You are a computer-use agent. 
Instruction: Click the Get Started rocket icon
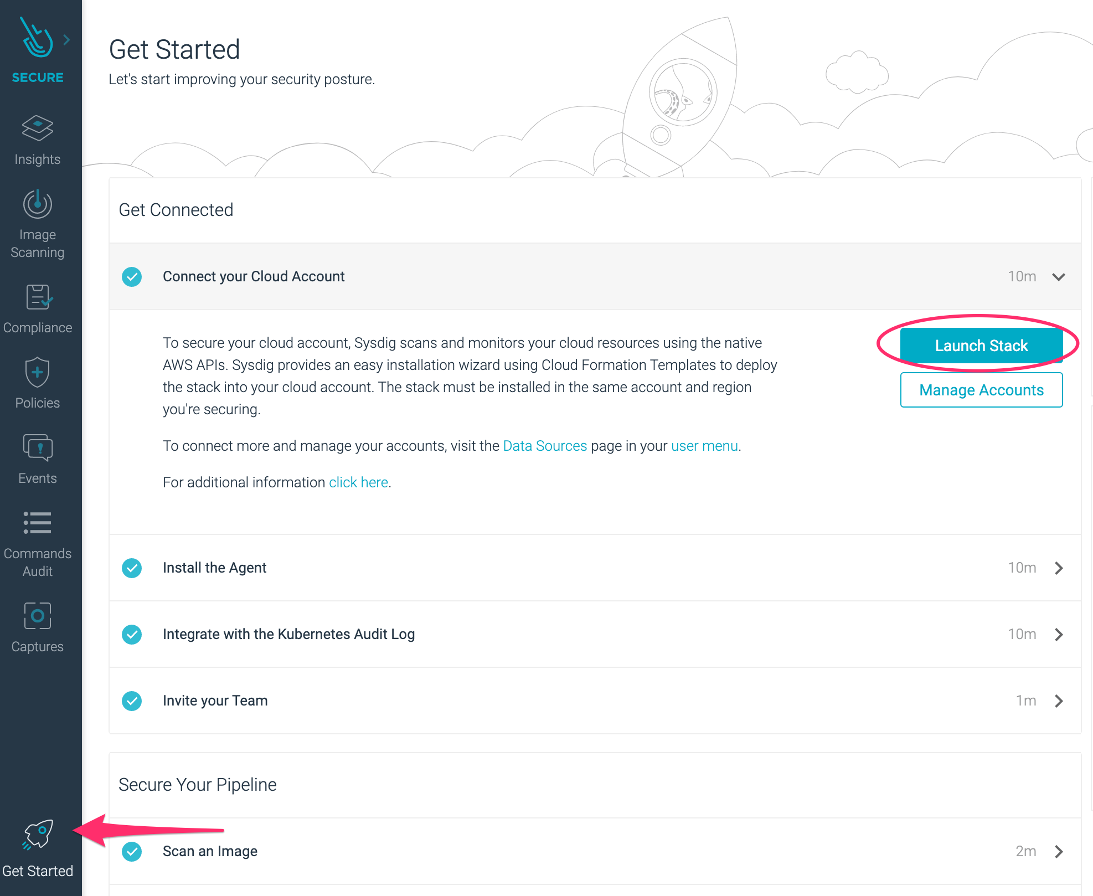point(38,834)
